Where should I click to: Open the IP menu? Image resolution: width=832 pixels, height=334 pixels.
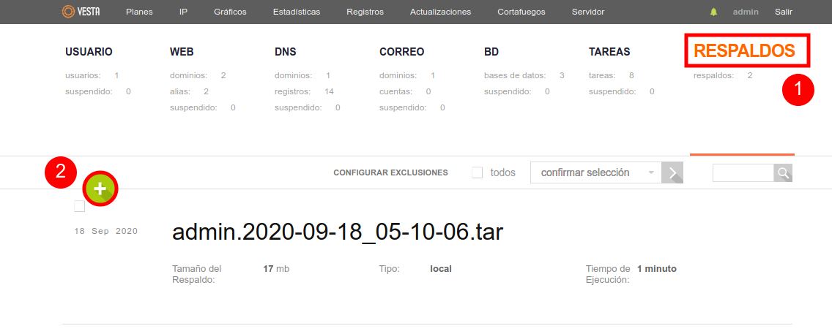184,12
